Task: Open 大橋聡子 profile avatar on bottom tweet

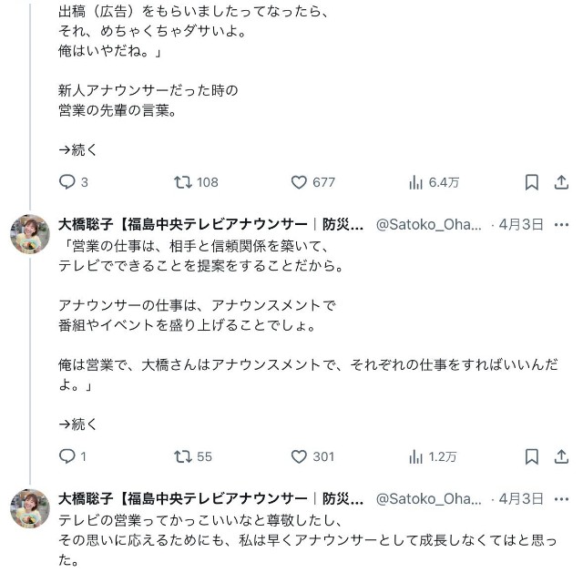Action: click(29, 508)
